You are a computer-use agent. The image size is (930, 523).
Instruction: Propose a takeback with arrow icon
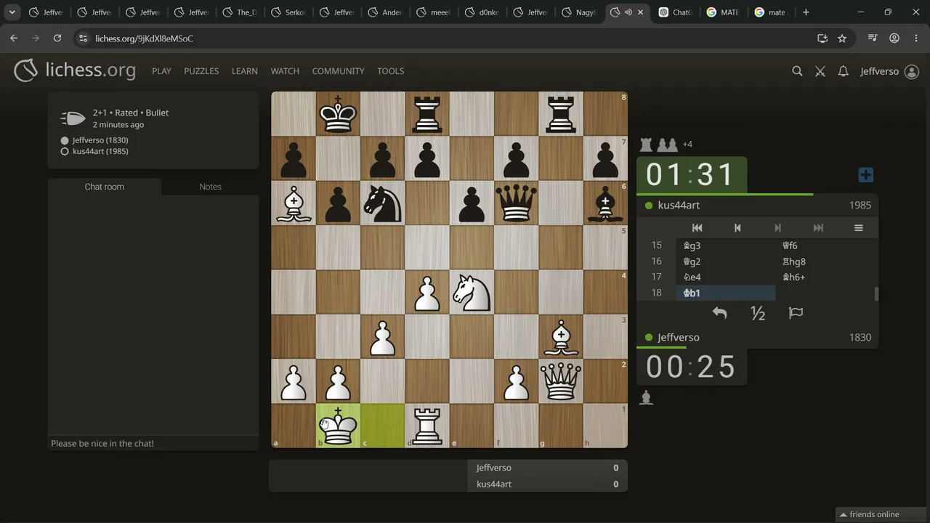tap(719, 313)
